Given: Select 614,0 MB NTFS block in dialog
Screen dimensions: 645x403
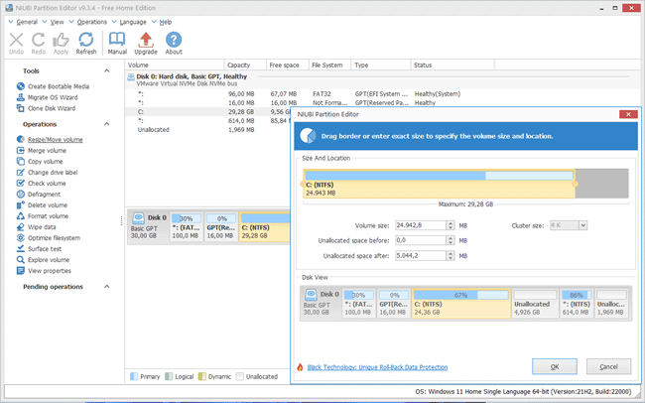Looking at the screenshot, I should 577,303.
